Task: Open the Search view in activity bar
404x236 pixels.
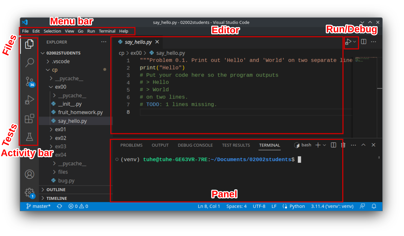Action: [x=30, y=62]
